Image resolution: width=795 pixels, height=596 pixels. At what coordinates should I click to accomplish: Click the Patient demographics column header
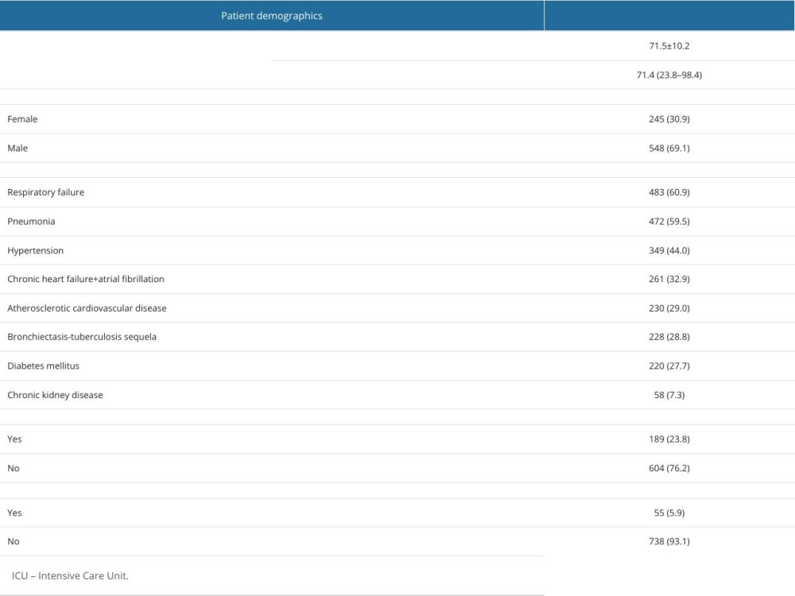click(x=271, y=16)
